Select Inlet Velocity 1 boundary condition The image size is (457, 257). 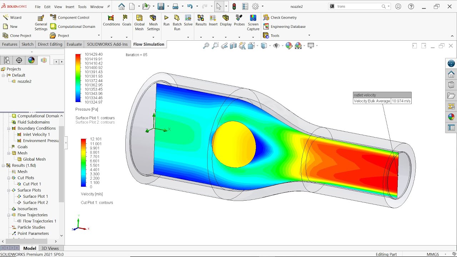[x=36, y=135]
